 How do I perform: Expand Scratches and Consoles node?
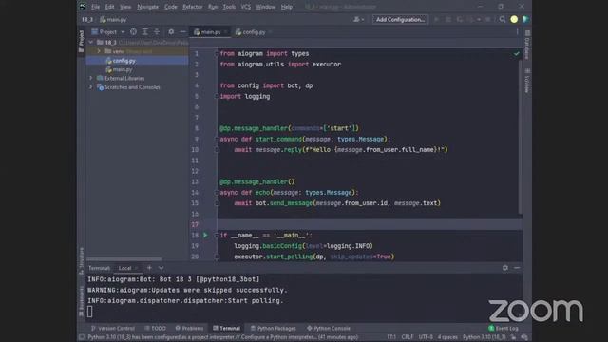pyautogui.click(x=91, y=87)
